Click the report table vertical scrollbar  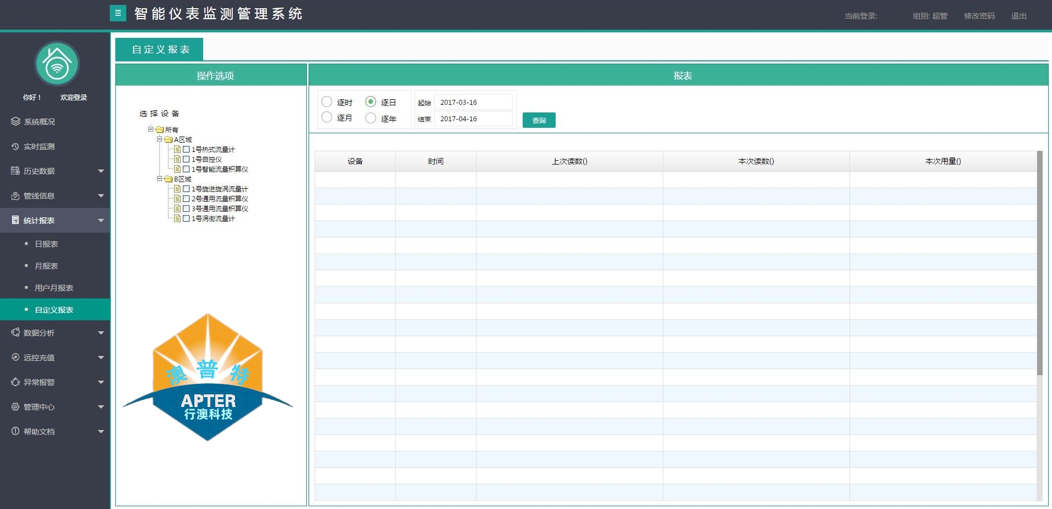click(x=1039, y=263)
